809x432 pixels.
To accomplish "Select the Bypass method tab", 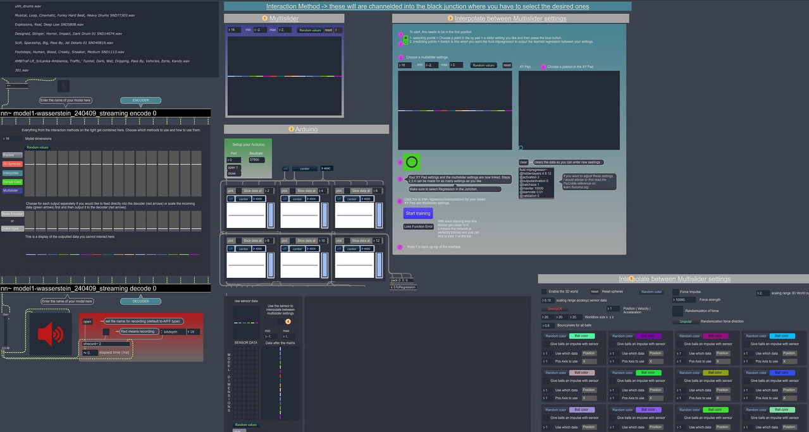I will 11,155.
